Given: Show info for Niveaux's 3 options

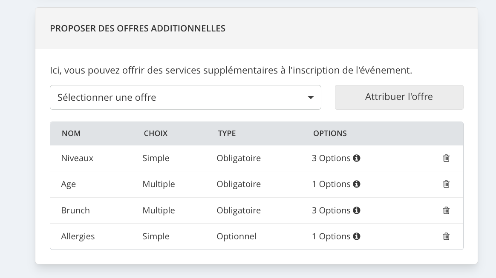Looking at the screenshot, I should [x=357, y=158].
